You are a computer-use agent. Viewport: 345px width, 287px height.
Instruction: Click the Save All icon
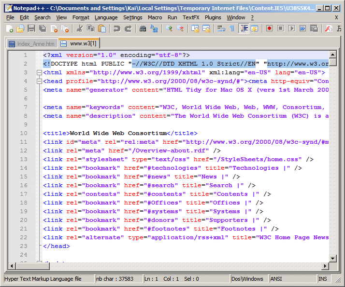(x=43, y=28)
